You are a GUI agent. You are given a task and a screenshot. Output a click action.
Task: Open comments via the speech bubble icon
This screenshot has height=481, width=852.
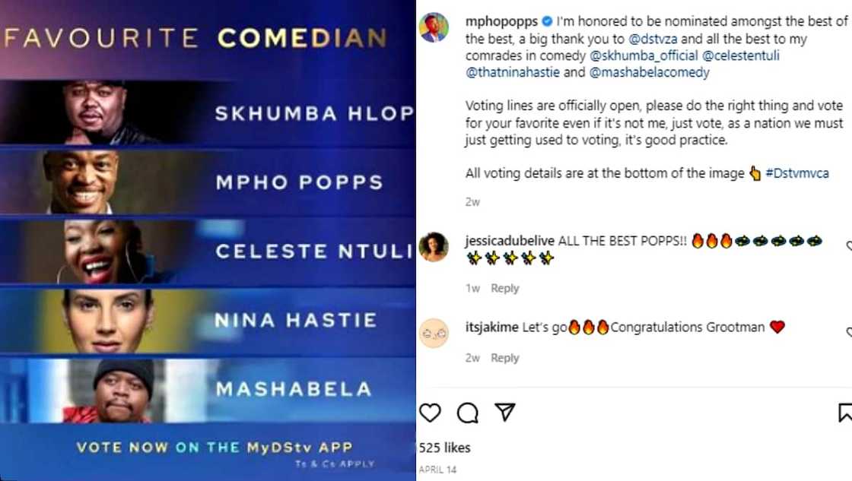tap(467, 413)
